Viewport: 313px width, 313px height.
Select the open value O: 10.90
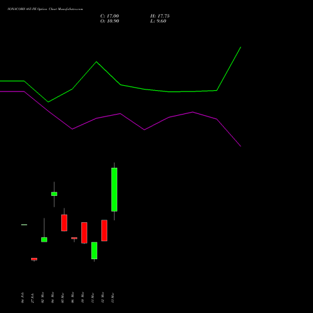[110, 21]
